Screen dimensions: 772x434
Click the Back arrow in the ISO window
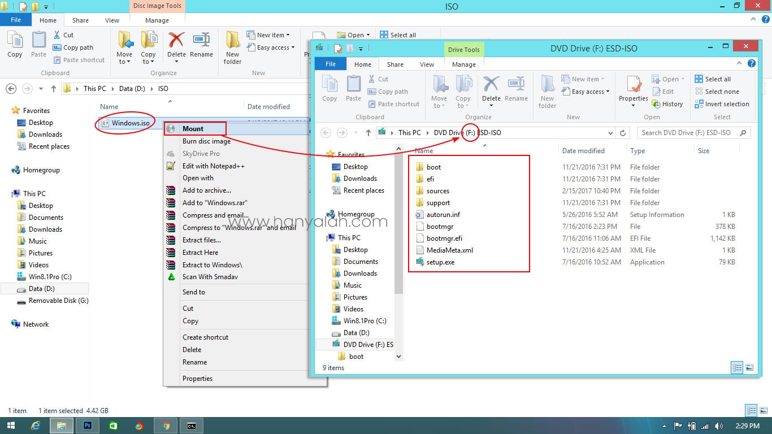11,89
